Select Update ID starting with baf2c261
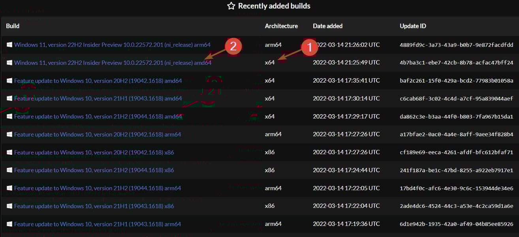 [x=457, y=81]
